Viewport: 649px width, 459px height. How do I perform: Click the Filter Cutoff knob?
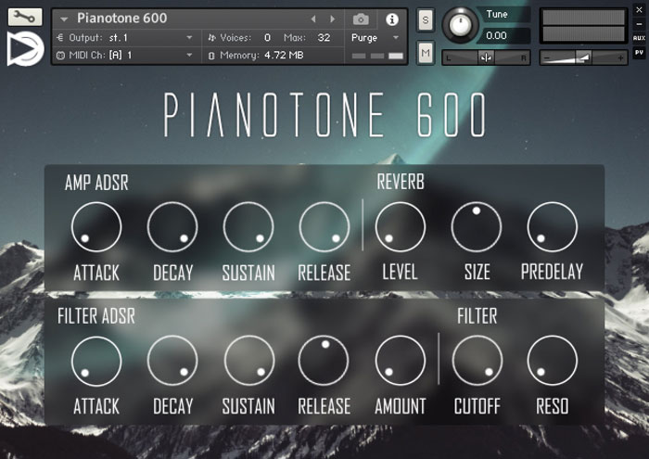(477, 361)
